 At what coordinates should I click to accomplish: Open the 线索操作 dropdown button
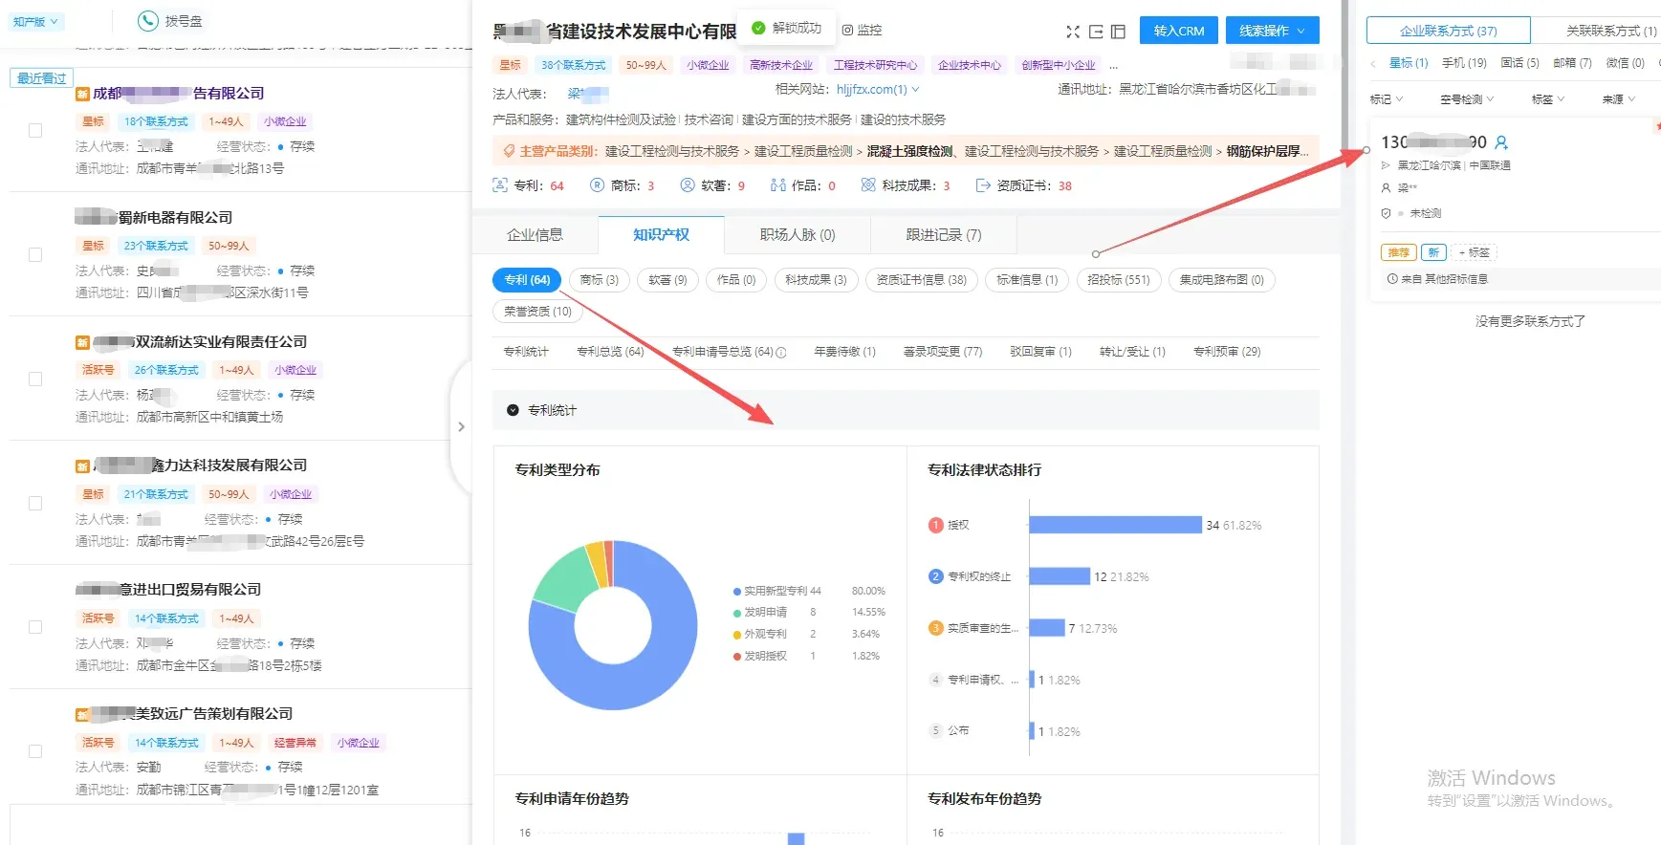1272,31
